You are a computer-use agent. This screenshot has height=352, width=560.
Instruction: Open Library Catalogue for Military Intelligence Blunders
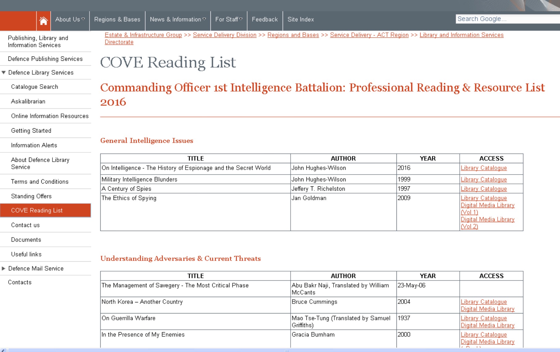483,179
